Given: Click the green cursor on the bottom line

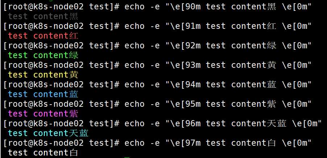Looking at the screenshot, I should coord(127,157).
